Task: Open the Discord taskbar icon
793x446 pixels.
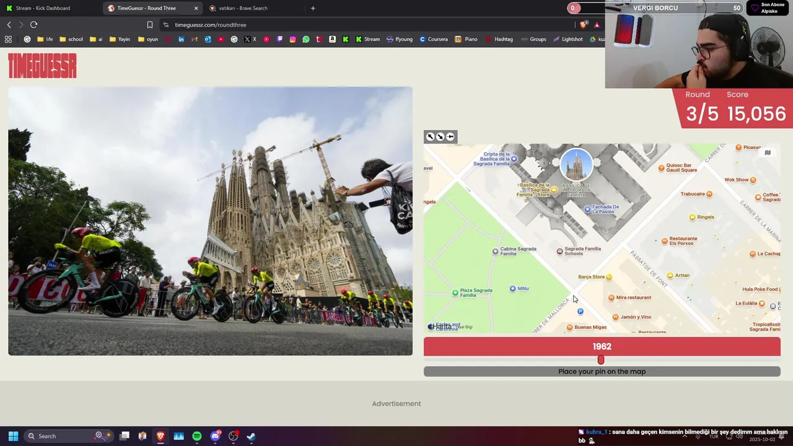Action: [215, 436]
